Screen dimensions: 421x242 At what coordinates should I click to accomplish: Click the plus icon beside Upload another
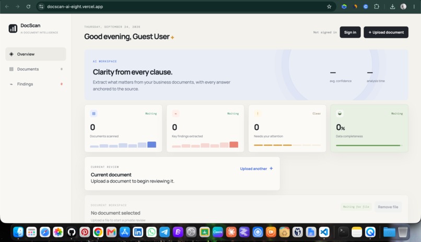point(271,168)
